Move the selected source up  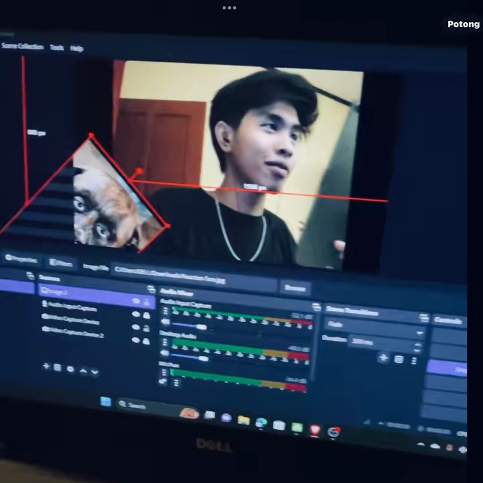(x=83, y=370)
